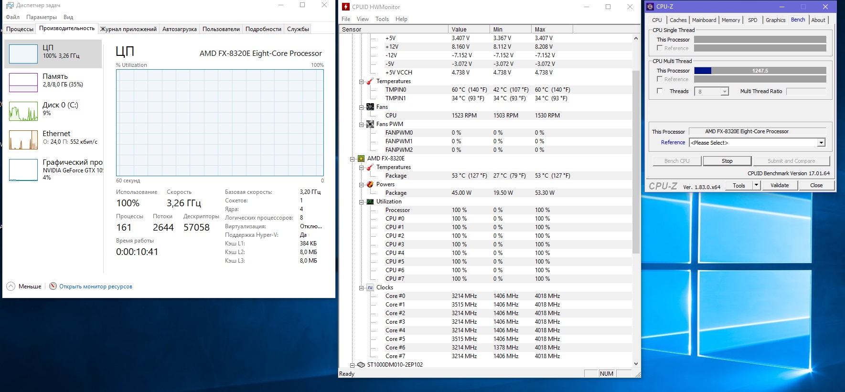Viewport: 845px width, 392px height.
Task: Select the Память graph thumbnail
Action: [23, 83]
